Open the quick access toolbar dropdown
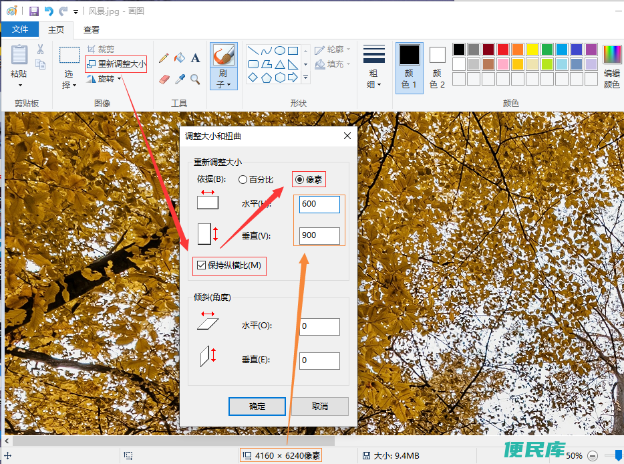Screen dimensions: 624x464 click(75, 12)
